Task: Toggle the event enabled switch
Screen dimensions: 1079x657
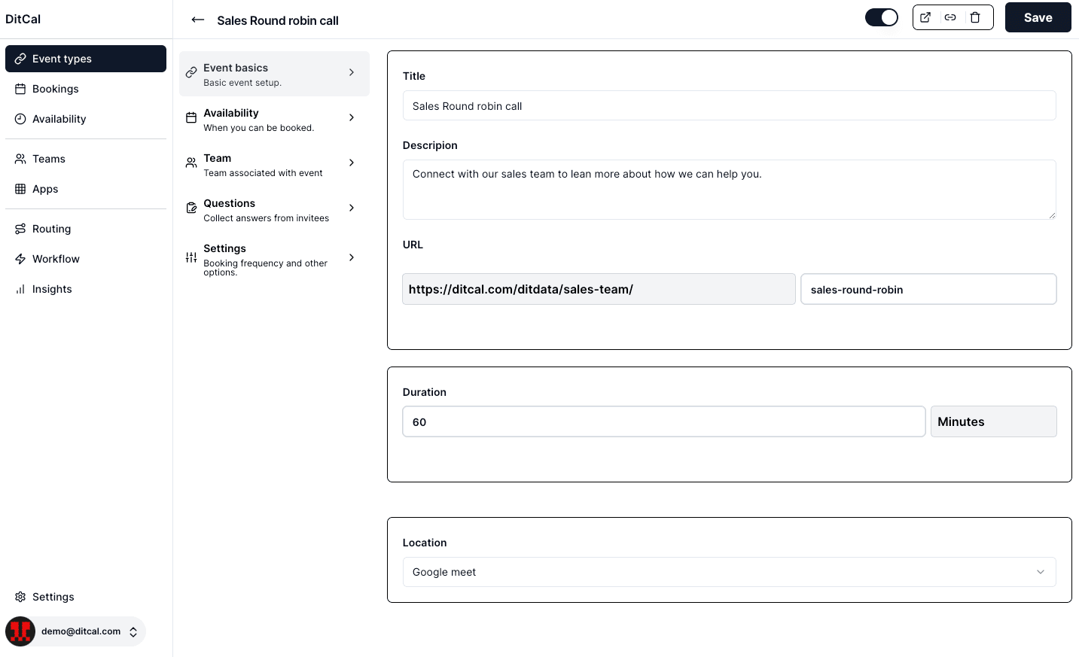Action: 881,17
